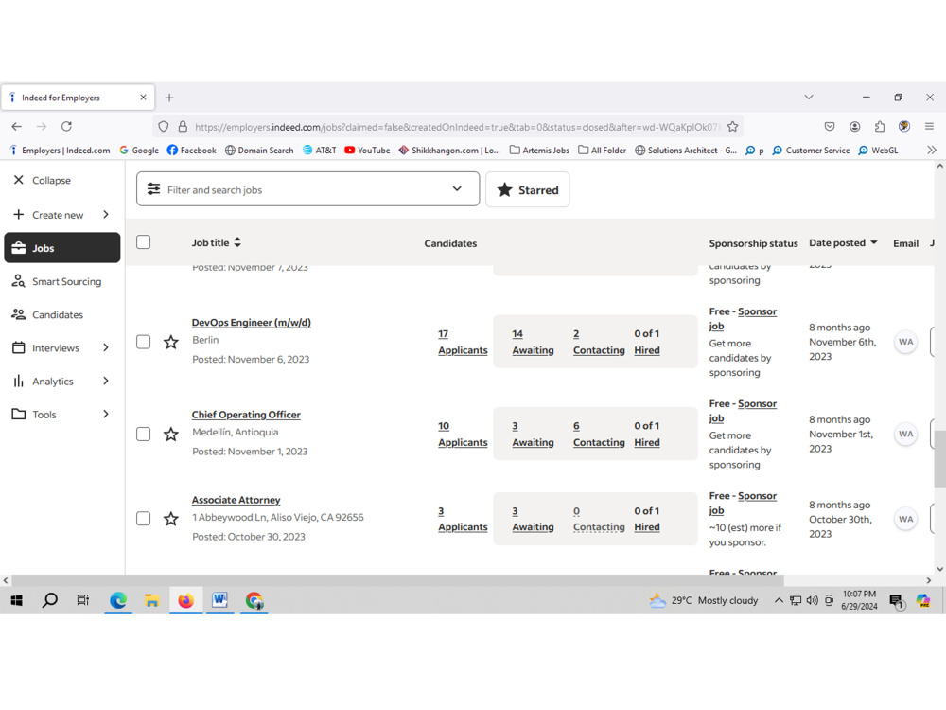
Task: Open the Associate Attorney job link
Action: pyautogui.click(x=236, y=500)
